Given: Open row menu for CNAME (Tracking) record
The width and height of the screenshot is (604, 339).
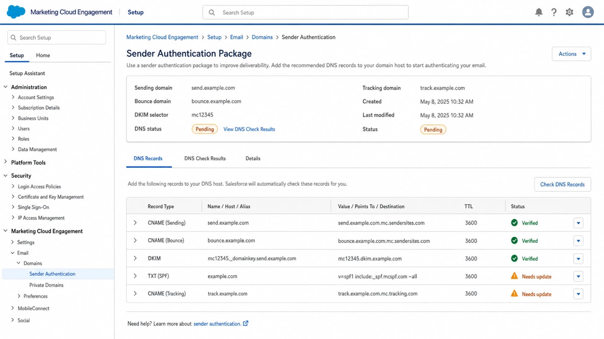Looking at the screenshot, I should pyautogui.click(x=578, y=294).
